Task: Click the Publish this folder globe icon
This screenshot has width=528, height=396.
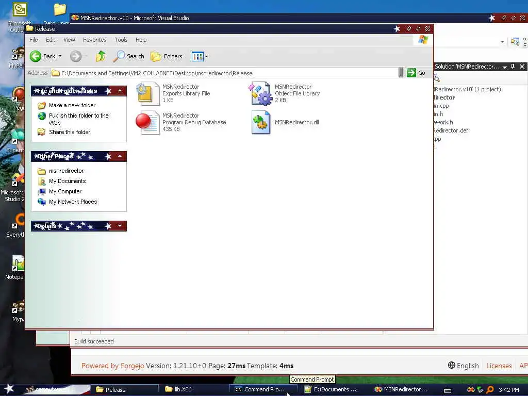Action: (x=42, y=116)
